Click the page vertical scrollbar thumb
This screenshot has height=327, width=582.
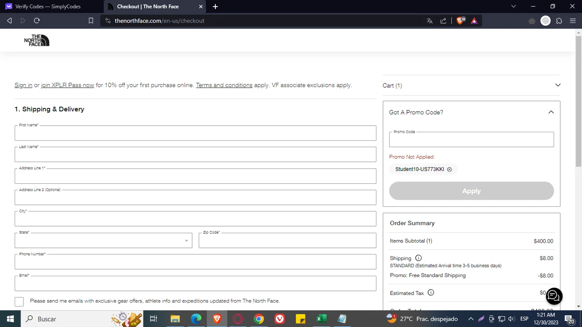579,102
